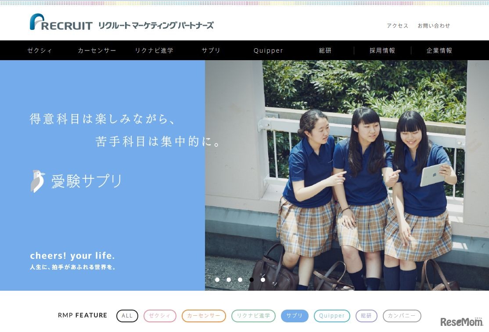Open ゼクシィ in the black navigation bar

[40, 51]
